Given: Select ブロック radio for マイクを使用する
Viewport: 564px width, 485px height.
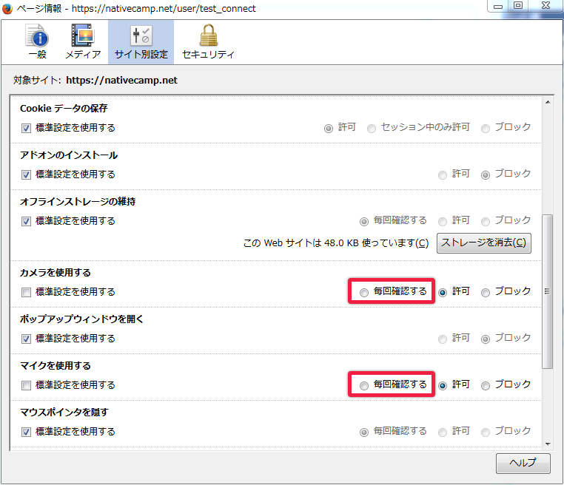Looking at the screenshot, I should pos(486,385).
